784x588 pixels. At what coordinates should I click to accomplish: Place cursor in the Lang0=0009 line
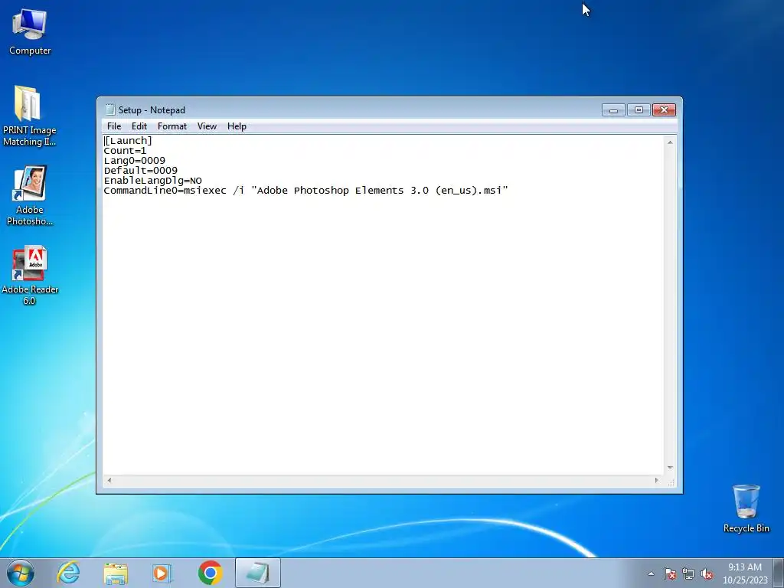135,161
